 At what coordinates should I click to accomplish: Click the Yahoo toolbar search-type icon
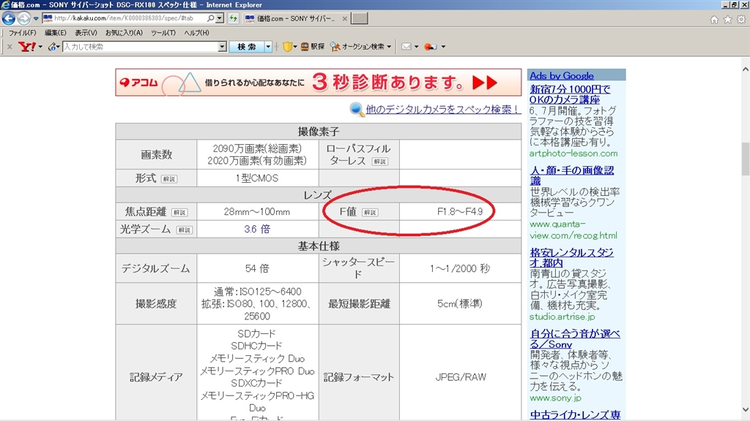pyautogui.click(x=53, y=47)
